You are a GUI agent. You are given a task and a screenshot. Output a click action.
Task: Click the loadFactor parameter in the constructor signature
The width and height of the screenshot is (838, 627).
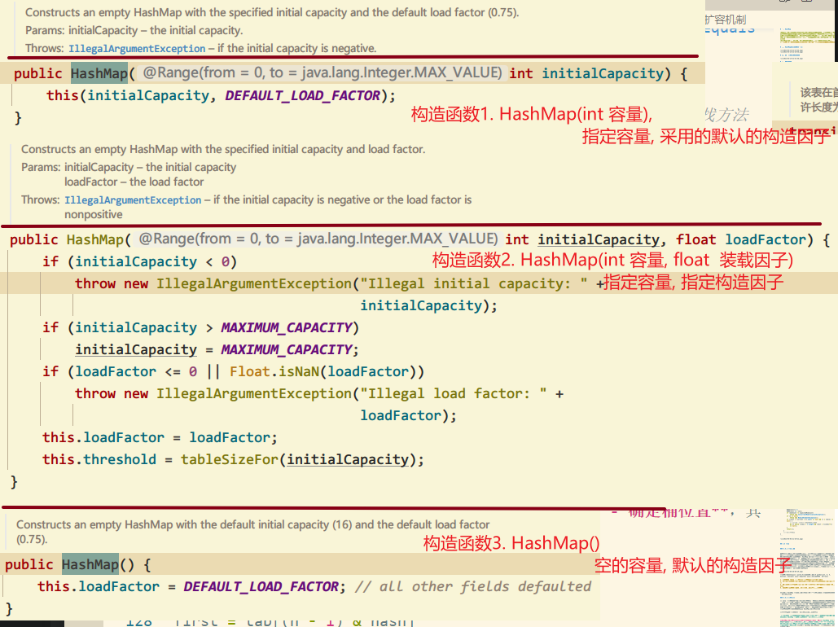(x=765, y=239)
